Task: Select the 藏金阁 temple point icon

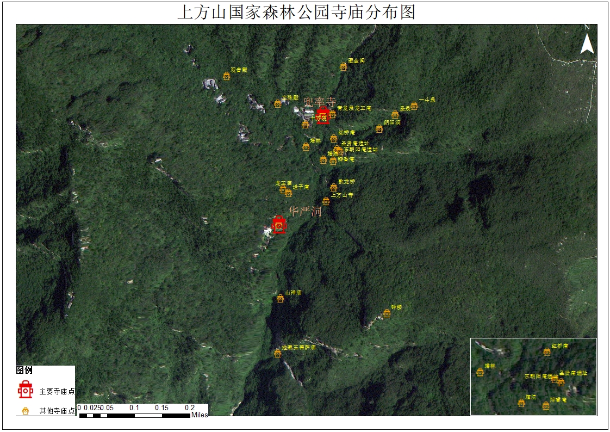Action: (344, 67)
